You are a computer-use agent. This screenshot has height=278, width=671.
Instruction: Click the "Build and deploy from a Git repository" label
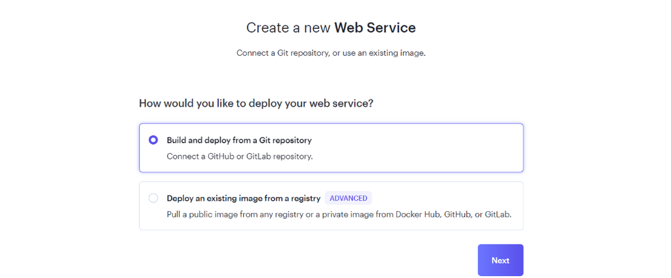pos(239,140)
